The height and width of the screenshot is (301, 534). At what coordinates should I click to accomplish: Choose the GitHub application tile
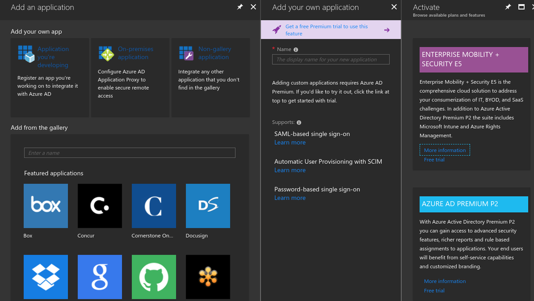pos(154,277)
